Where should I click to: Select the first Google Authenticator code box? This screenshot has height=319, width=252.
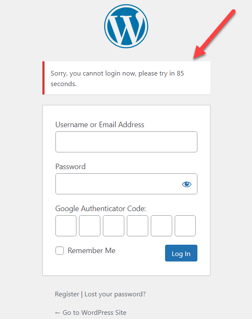pos(66,226)
